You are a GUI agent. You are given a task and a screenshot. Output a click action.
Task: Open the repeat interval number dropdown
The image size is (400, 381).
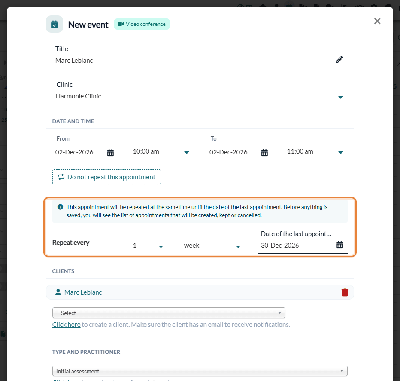[x=148, y=246]
